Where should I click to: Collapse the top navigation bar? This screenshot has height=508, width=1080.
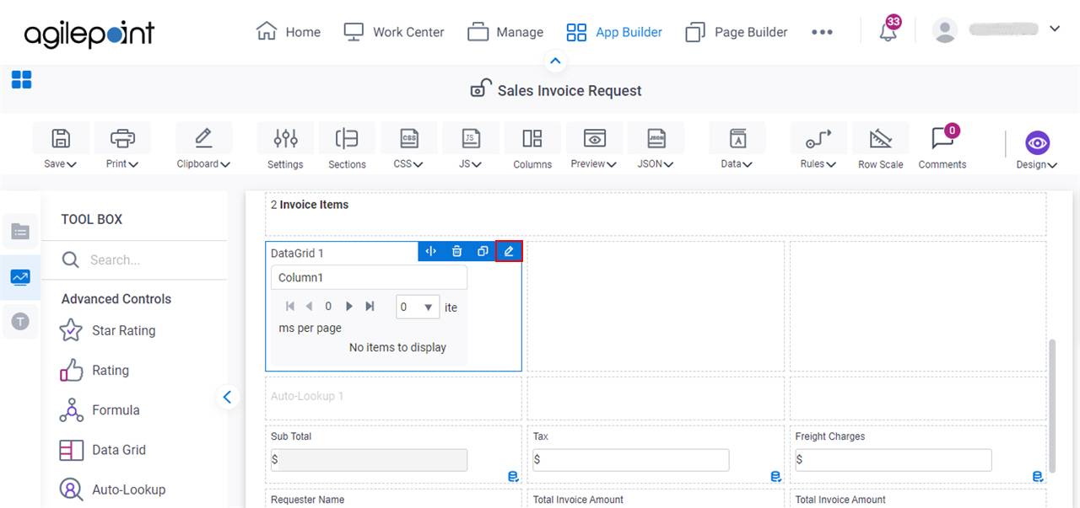coord(555,61)
